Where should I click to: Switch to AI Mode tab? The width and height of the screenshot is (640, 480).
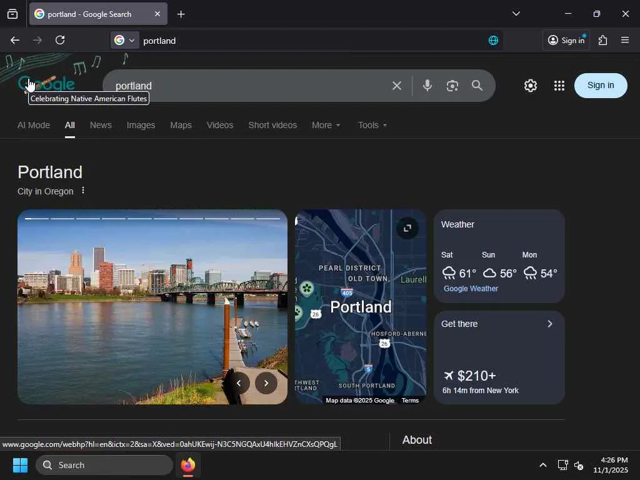pos(34,125)
